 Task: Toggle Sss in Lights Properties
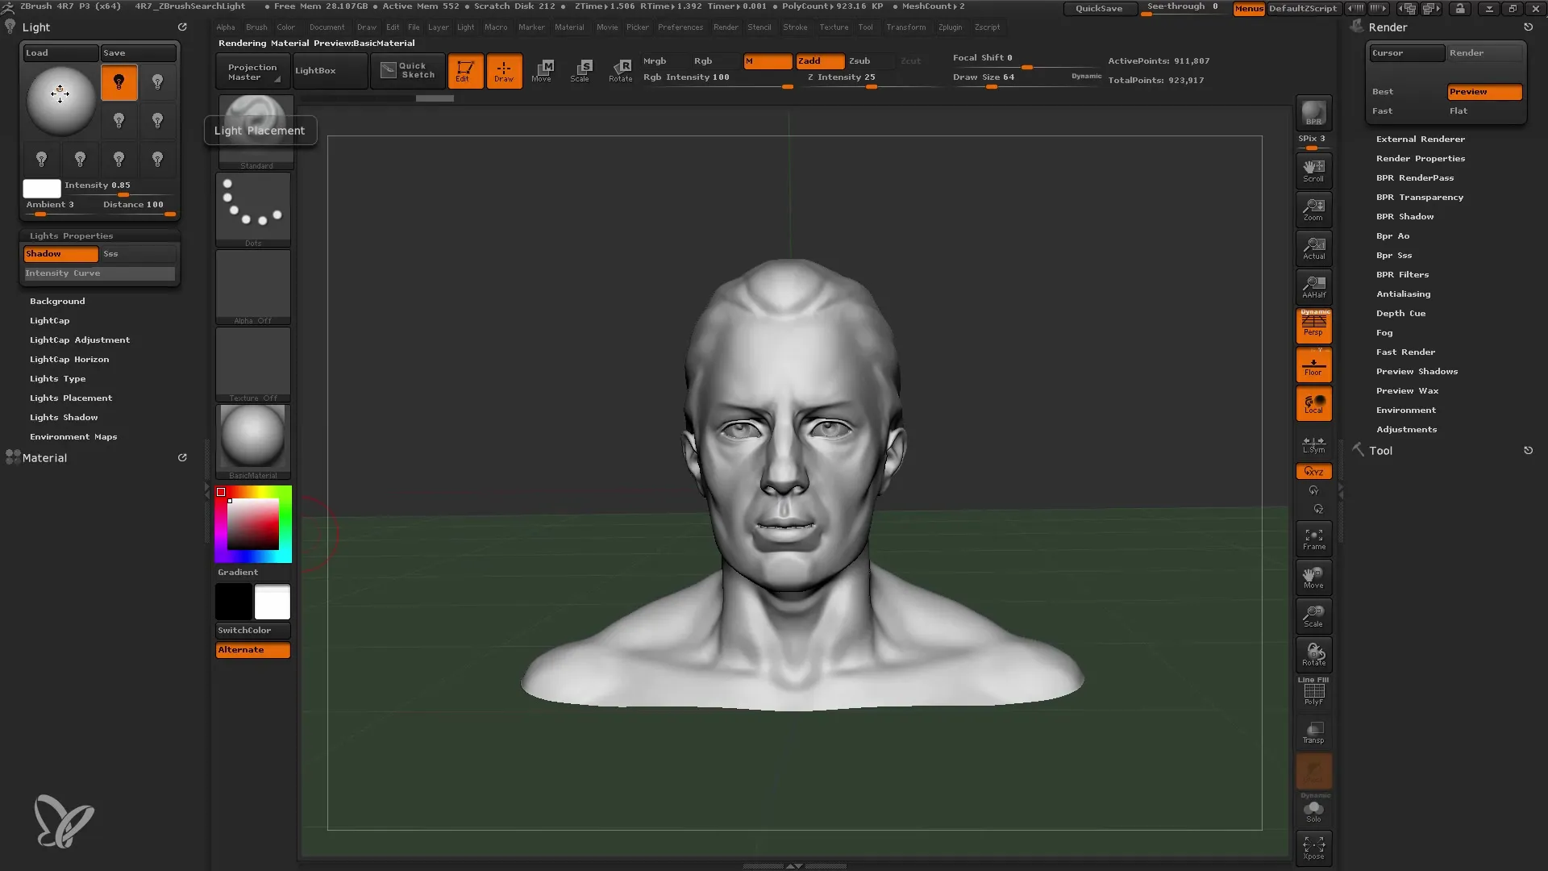coord(138,254)
